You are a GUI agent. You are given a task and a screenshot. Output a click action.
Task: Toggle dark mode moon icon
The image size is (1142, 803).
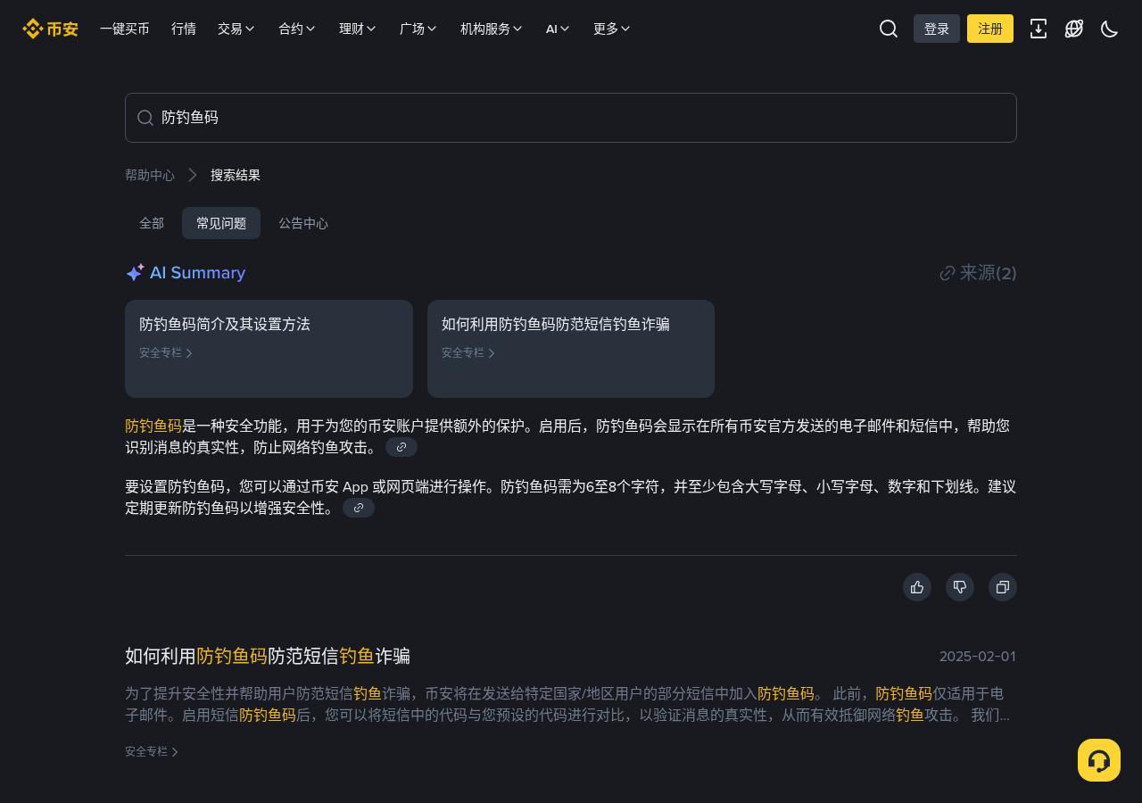1110,29
